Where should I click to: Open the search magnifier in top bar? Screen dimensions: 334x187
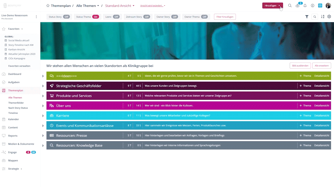290,5
